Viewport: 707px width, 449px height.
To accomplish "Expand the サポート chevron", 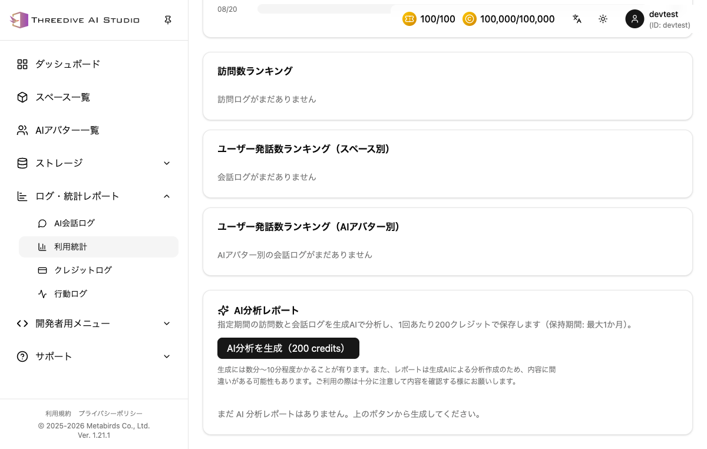I will 167,356.
